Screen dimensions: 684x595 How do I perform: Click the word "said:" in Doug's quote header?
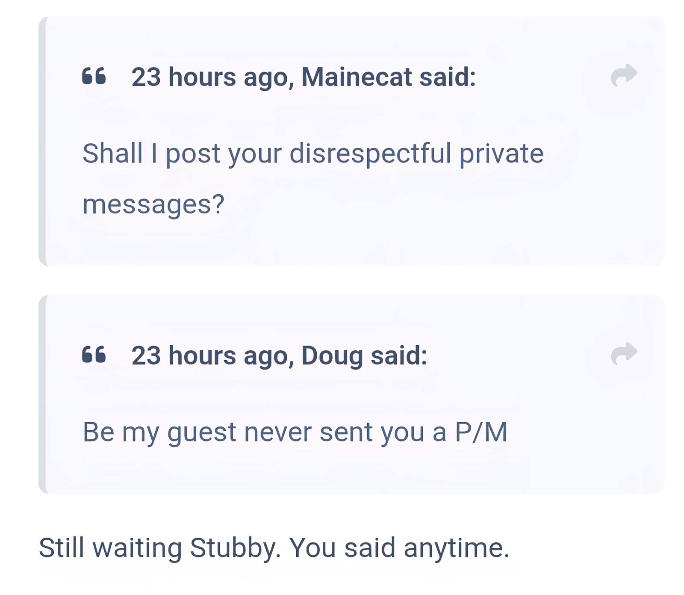coord(398,355)
